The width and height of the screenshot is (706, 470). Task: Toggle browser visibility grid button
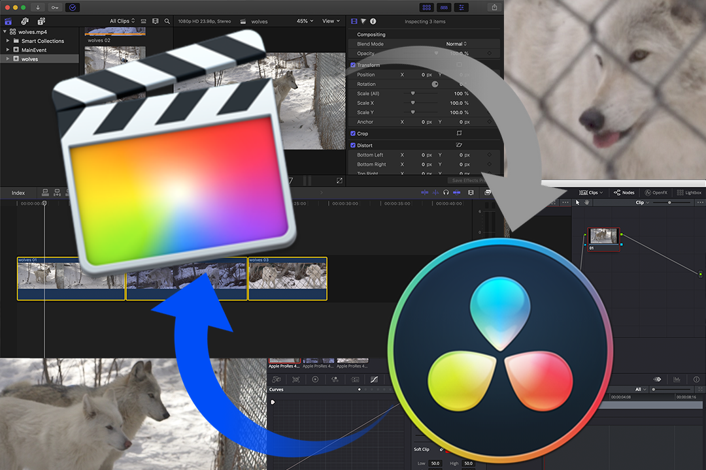pyautogui.click(x=426, y=7)
